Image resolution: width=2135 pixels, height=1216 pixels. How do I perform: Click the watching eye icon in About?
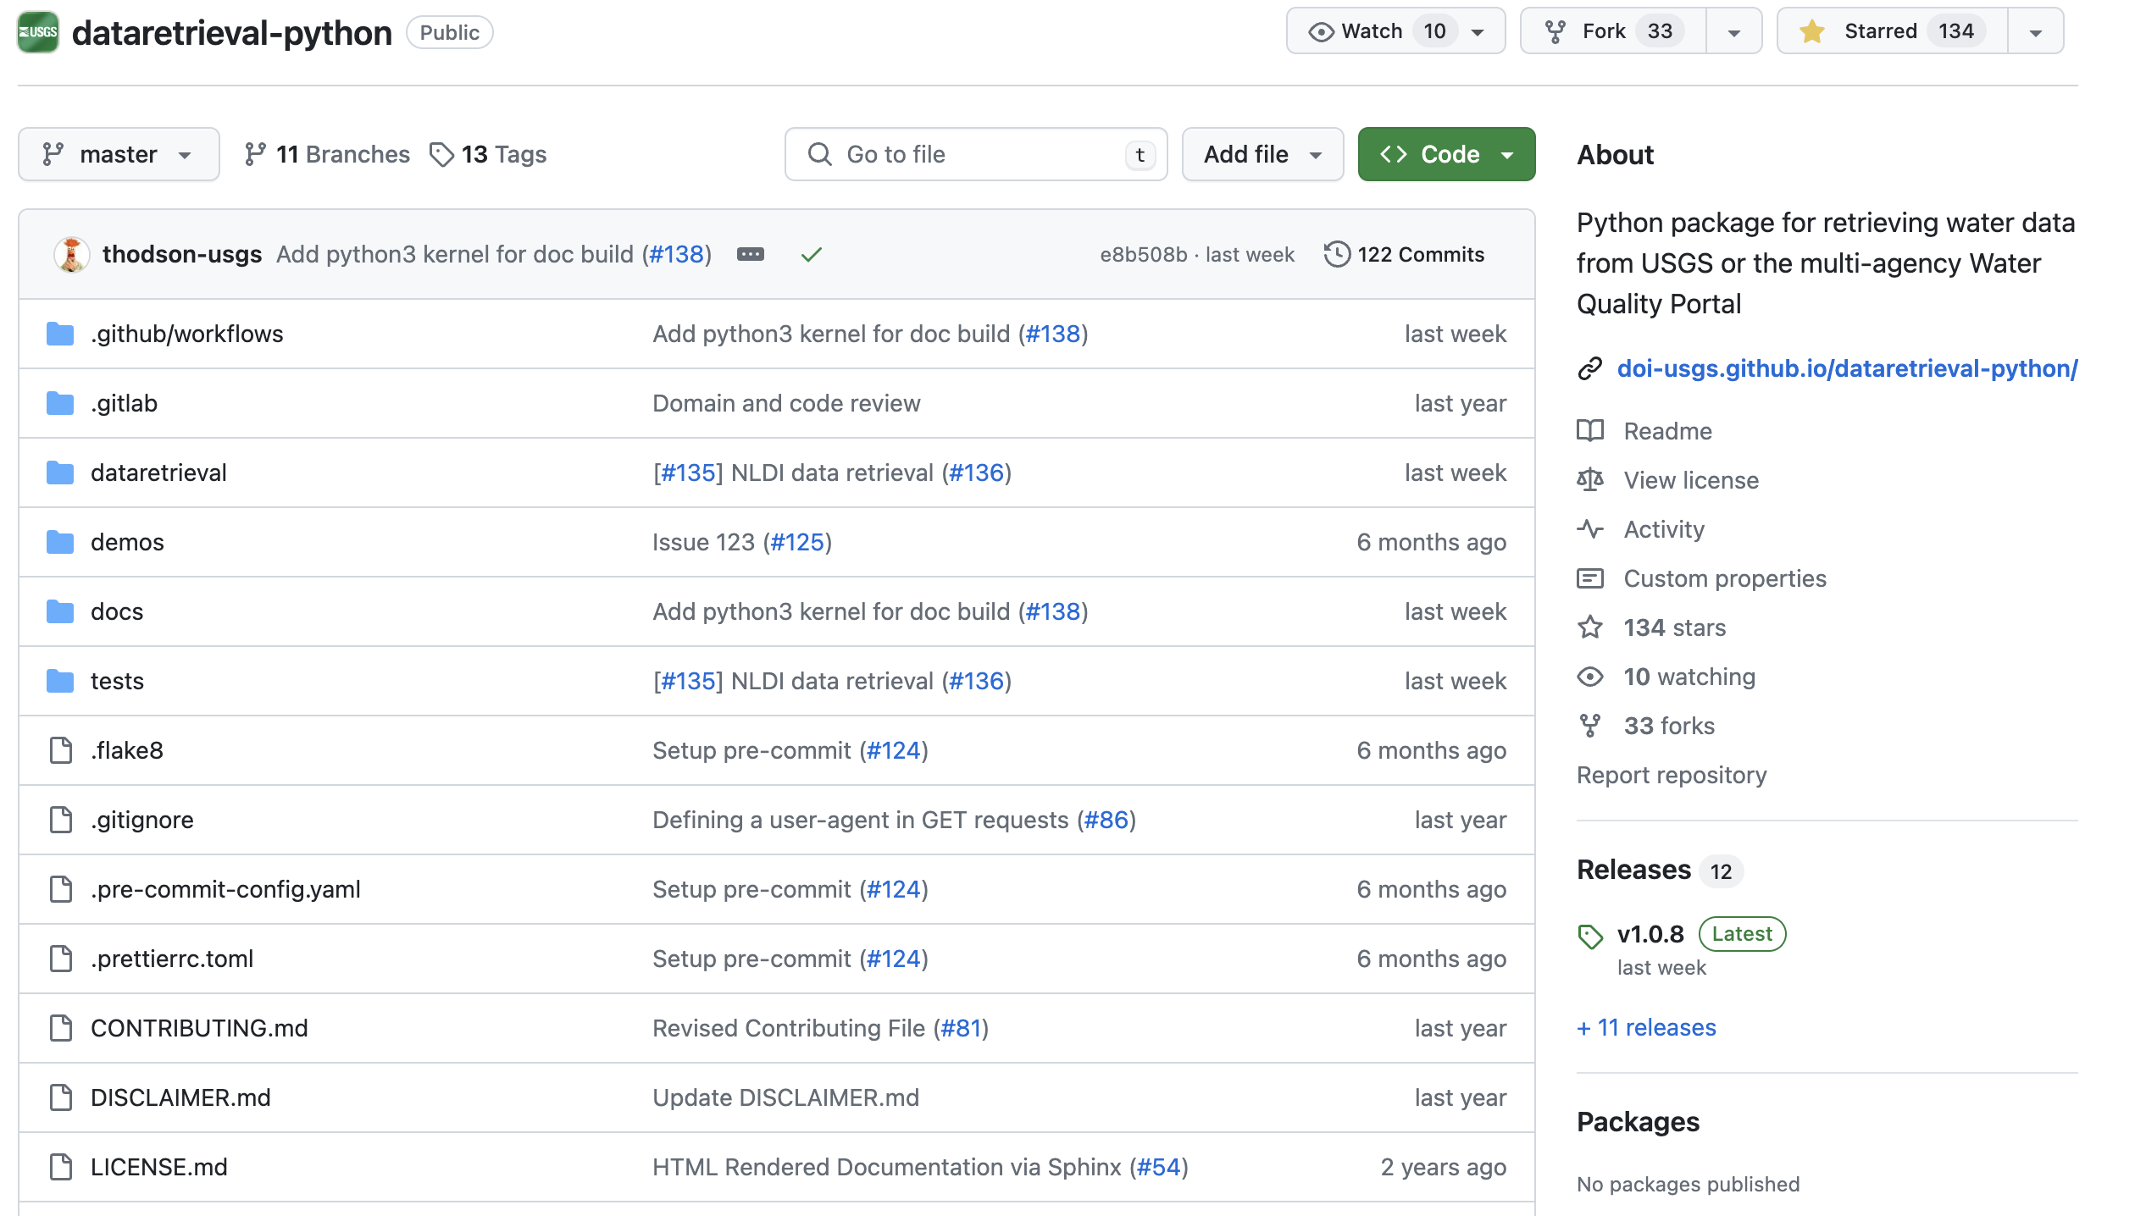pyautogui.click(x=1590, y=677)
